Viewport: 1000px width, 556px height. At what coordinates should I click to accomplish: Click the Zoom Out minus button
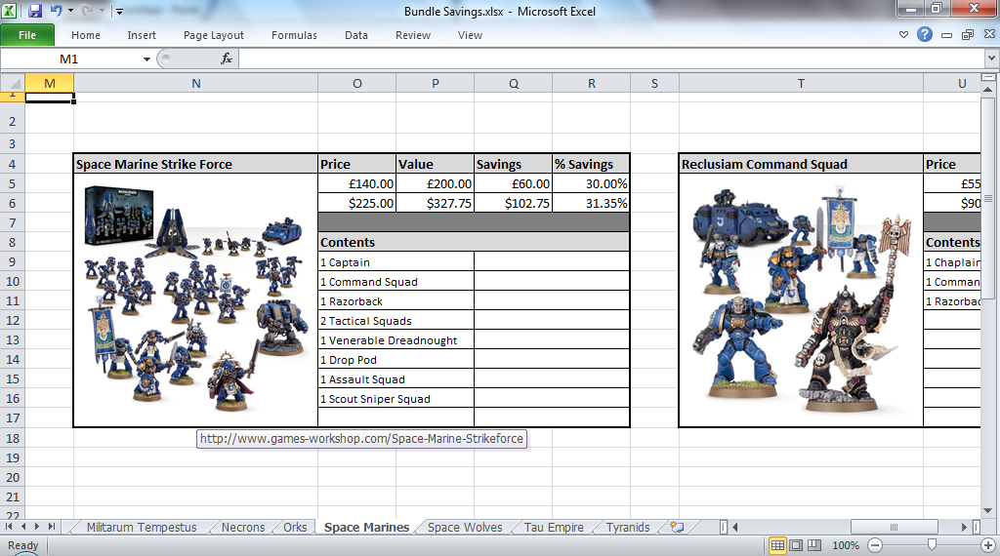(x=875, y=545)
